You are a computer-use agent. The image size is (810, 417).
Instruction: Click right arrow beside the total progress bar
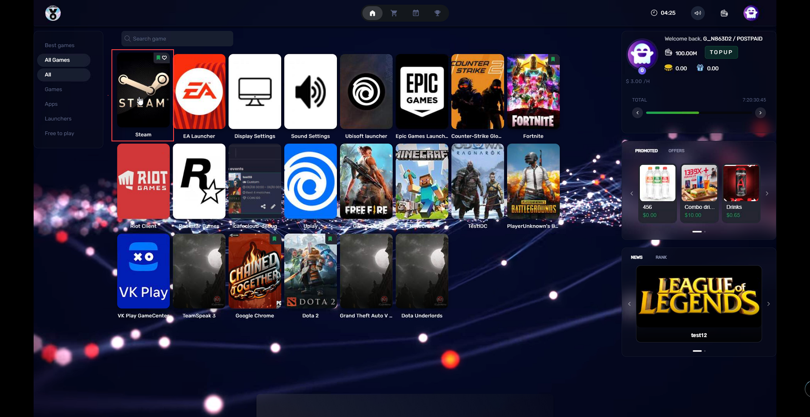tap(760, 113)
